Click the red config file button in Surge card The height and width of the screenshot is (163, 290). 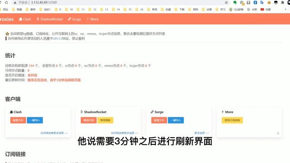coord(159,120)
